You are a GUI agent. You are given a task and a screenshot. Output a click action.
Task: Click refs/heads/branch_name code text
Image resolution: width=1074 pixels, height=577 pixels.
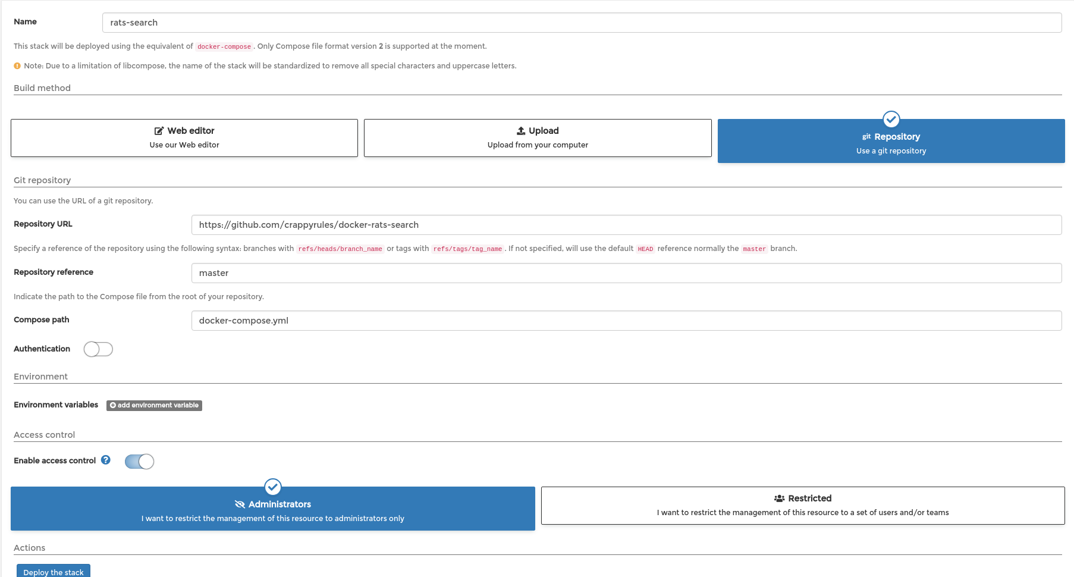pos(340,249)
